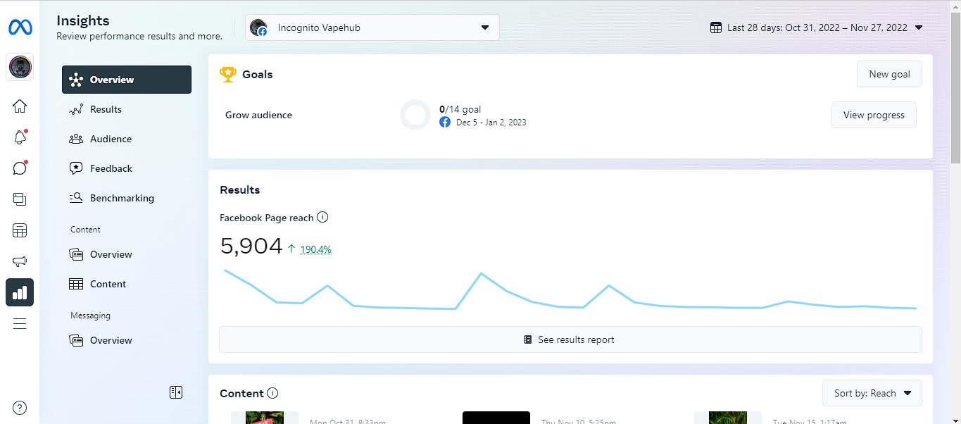The image size is (961, 424).
Task: Click the 0/14 goal text
Action: [x=460, y=109]
